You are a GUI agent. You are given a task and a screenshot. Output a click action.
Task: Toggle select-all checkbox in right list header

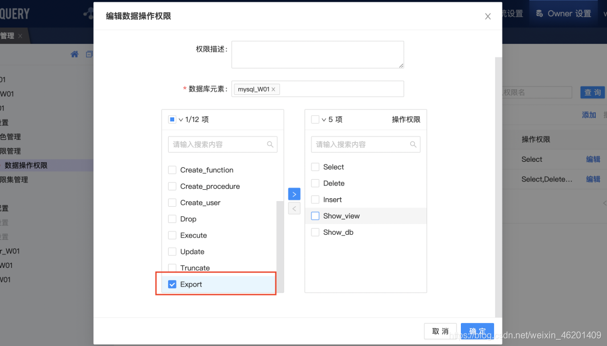click(315, 119)
